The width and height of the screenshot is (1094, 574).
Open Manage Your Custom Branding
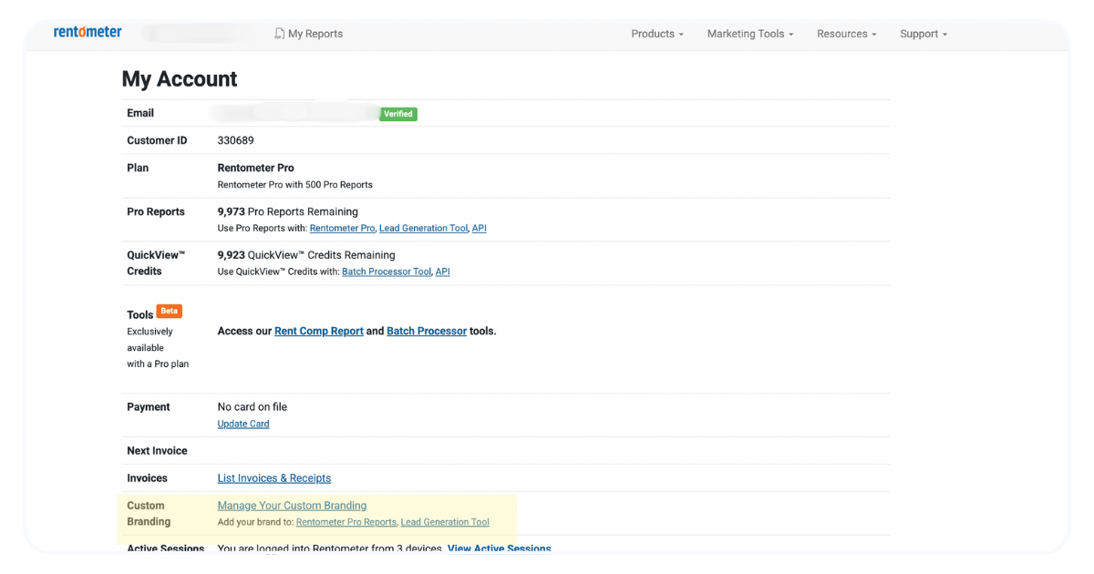pos(292,506)
